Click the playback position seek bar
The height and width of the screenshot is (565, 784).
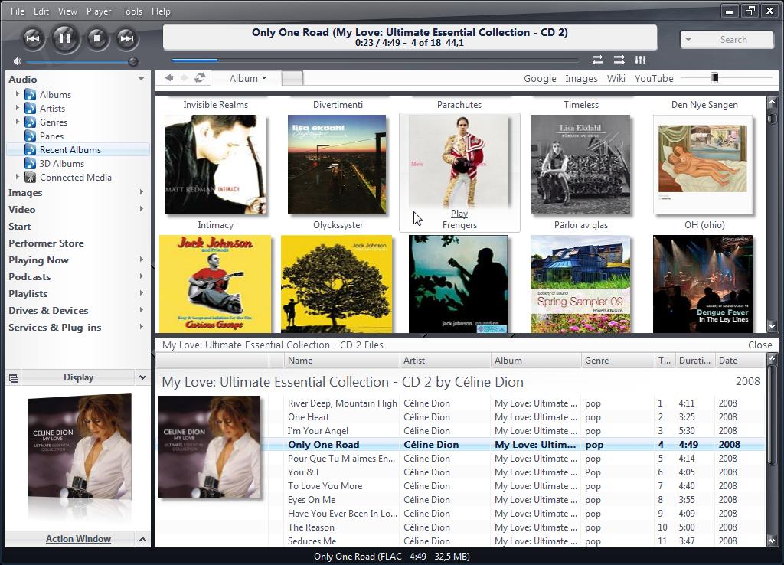[x=374, y=60]
